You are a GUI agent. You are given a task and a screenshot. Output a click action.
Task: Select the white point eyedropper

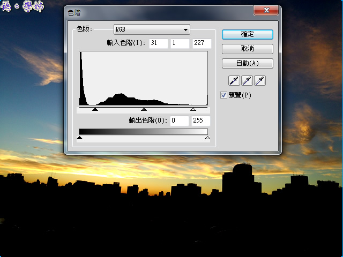[x=260, y=81]
